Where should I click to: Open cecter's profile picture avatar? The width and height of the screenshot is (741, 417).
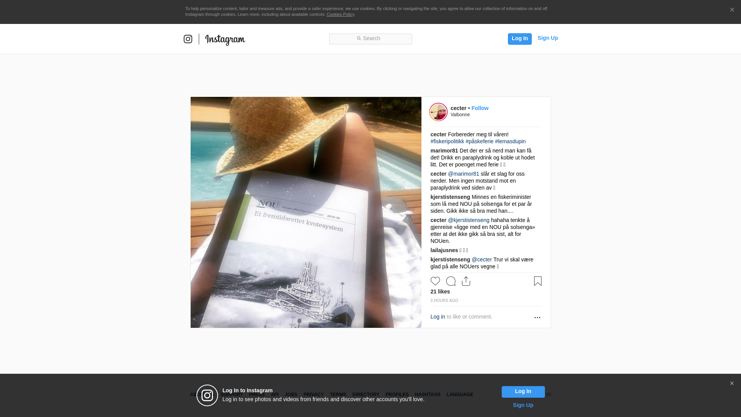point(438,112)
